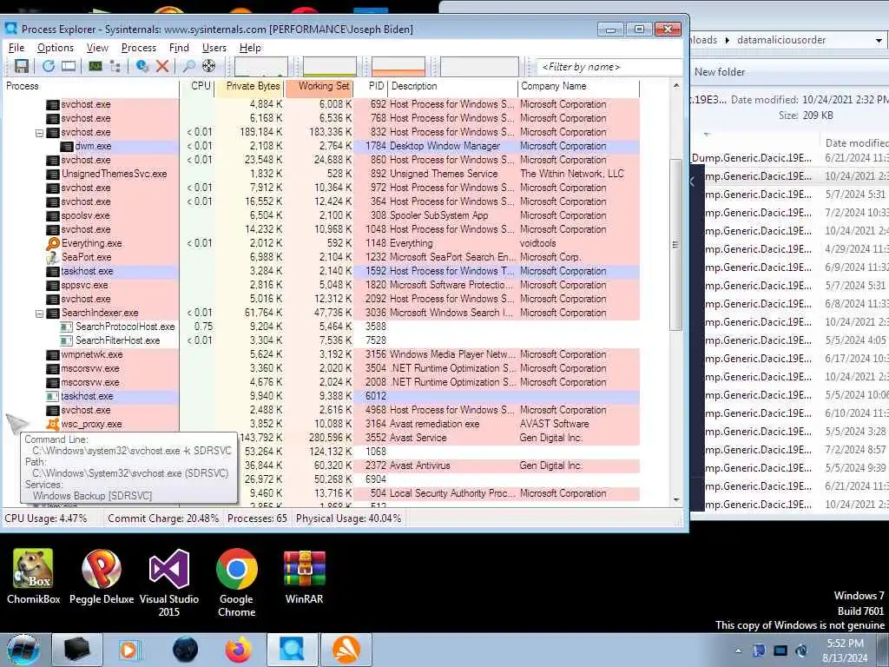Open the Users menu
The height and width of the screenshot is (667, 889).
214,48
